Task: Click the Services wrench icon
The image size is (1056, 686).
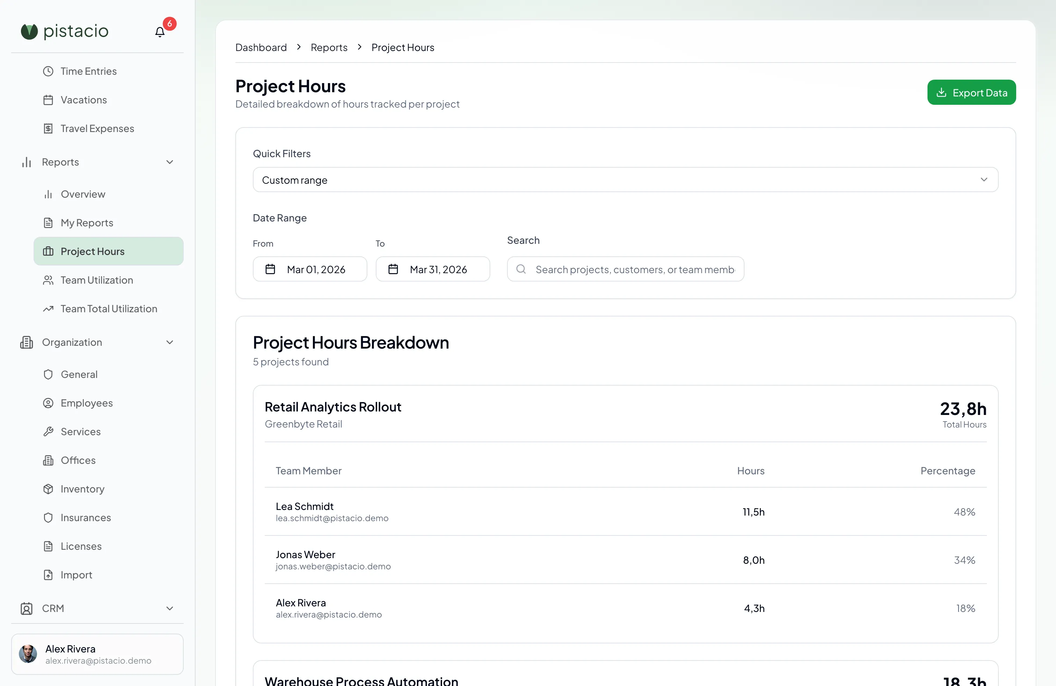Action: tap(48, 432)
